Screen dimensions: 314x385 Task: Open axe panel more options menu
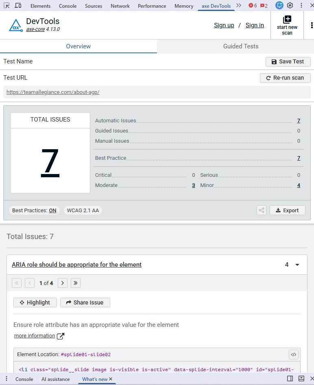tap(311, 25)
